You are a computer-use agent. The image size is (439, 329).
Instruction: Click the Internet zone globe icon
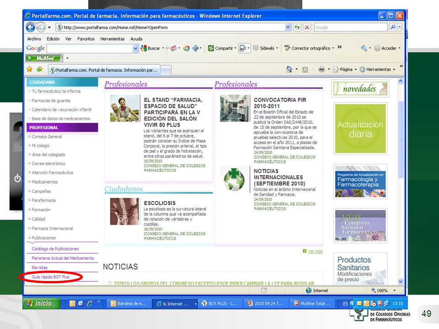(x=309, y=291)
